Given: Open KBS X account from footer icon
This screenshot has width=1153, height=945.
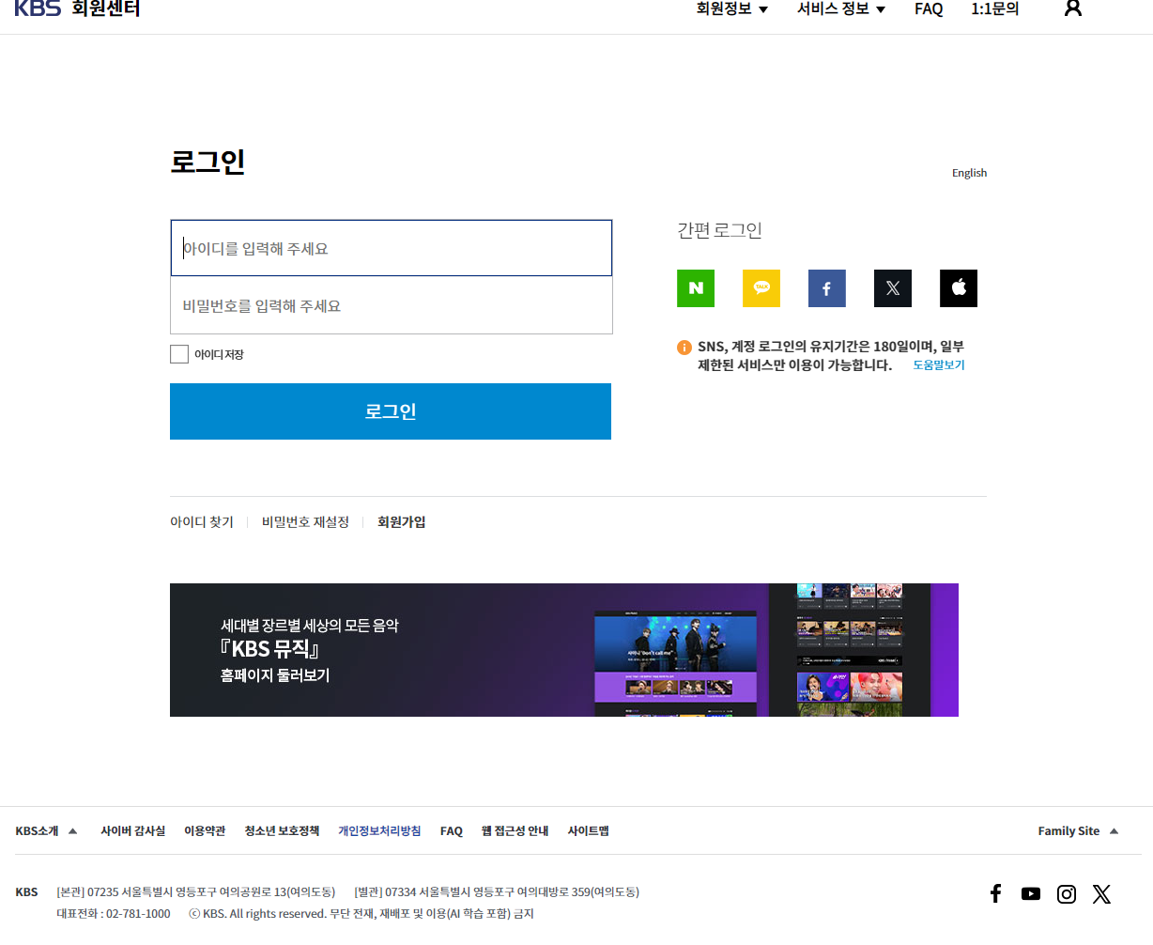Looking at the screenshot, I should click(1102, 894).
